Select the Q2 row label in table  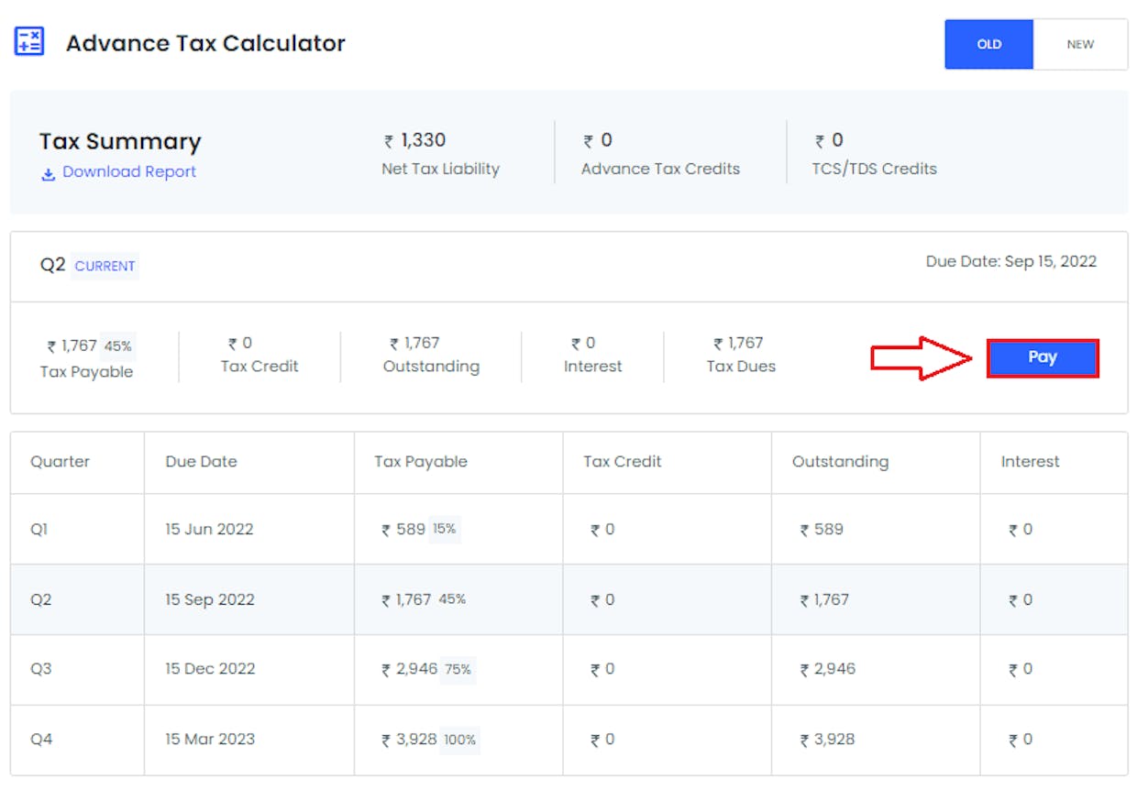41,599
